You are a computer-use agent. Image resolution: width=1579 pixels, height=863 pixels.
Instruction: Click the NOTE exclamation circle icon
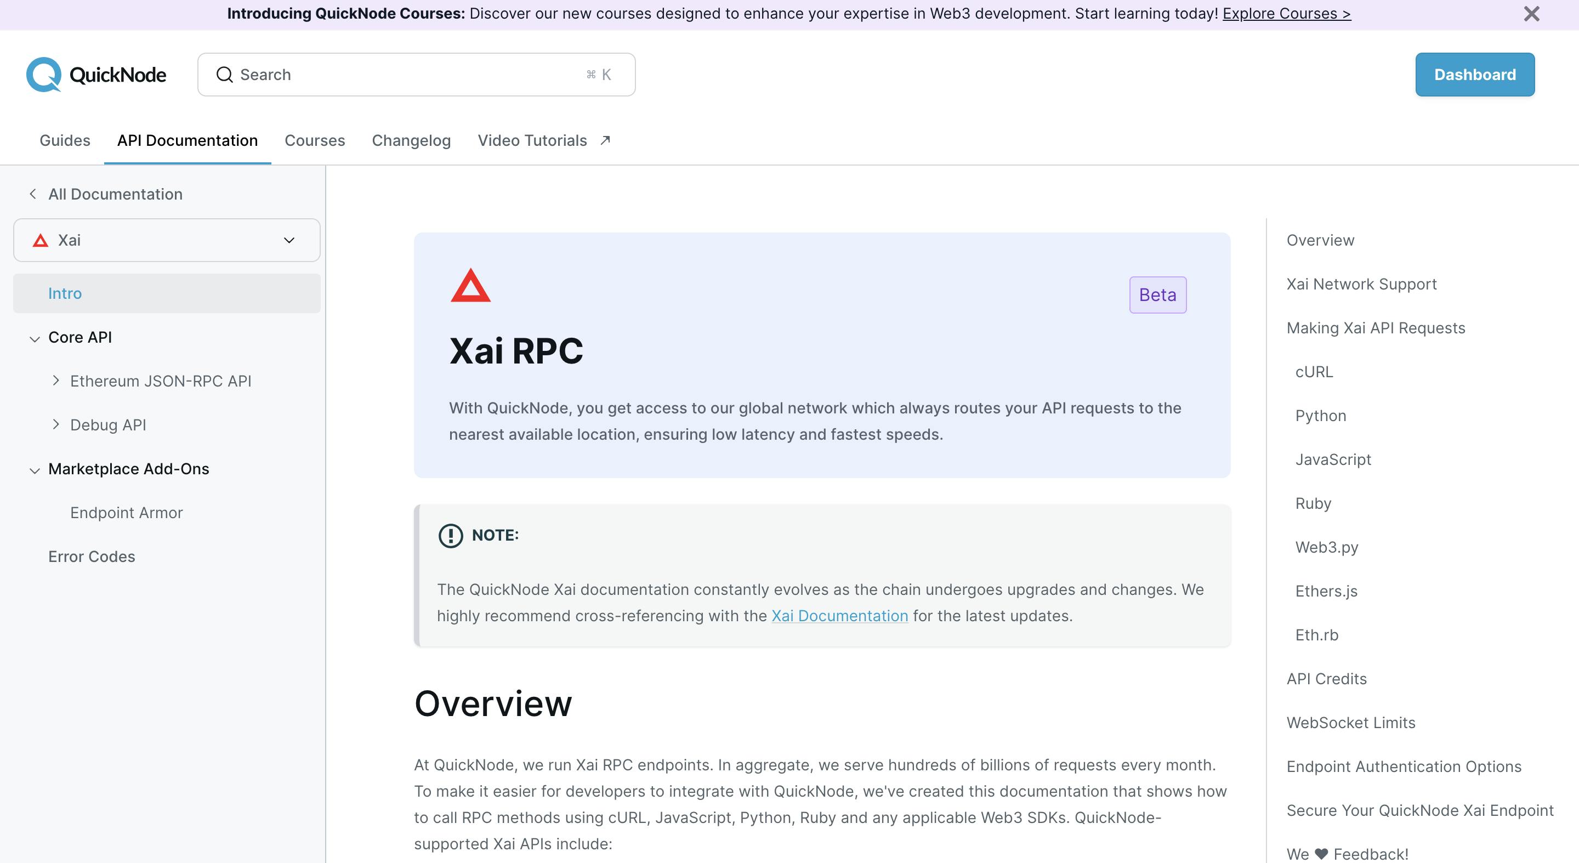coord(451,535)
